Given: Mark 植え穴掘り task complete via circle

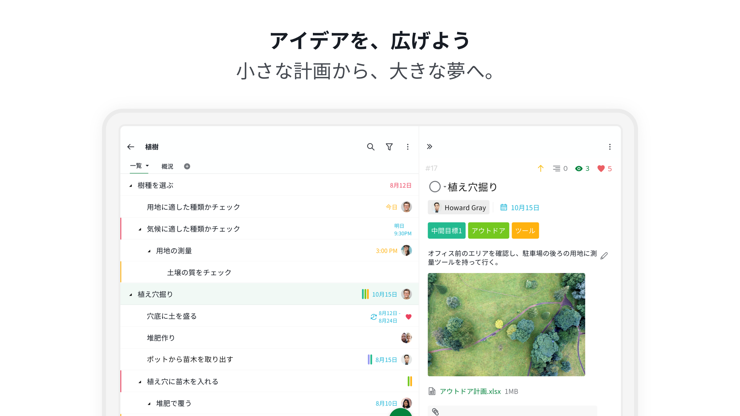Looking at the screenshot, I should click(x=435, y=187).
